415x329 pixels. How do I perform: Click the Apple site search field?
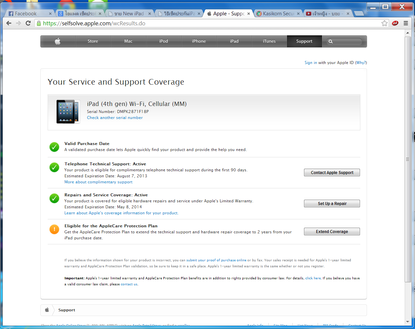click(345, 42)
